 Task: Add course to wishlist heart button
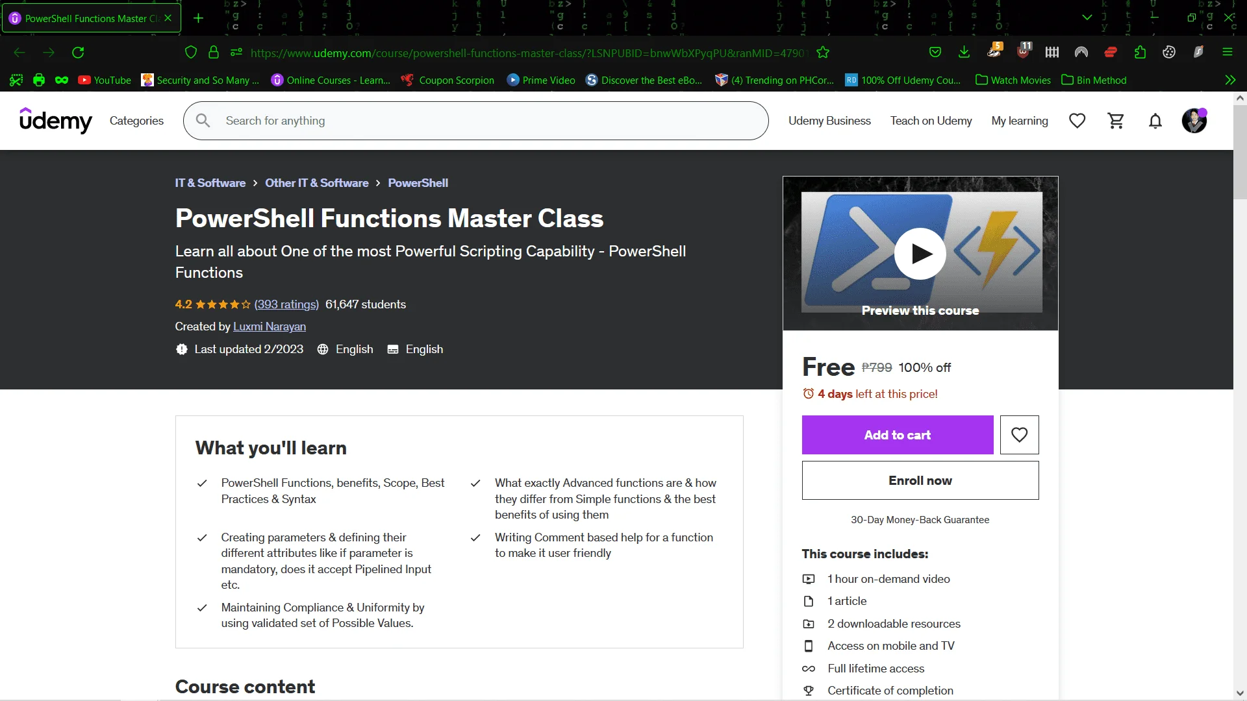pos(1020,435)
